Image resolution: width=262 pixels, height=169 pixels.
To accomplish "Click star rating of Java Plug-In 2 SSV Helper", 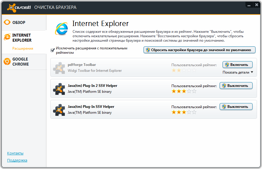I will coord(184,91).
